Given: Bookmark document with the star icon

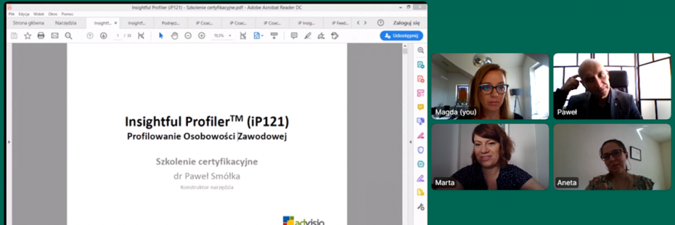Looking at the screenshot, I should 28,35.
